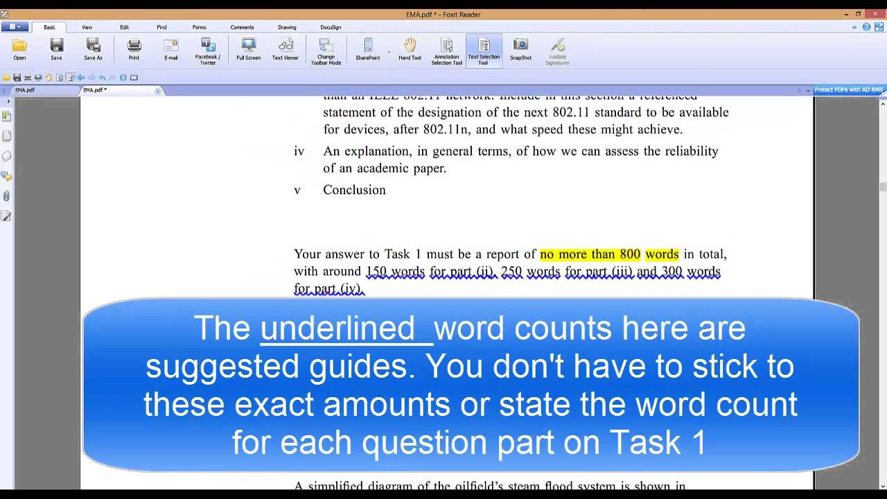This screenshot has width=887, height=499.
Task: Click Validate Signatures button
Action: tap(557, 51)
